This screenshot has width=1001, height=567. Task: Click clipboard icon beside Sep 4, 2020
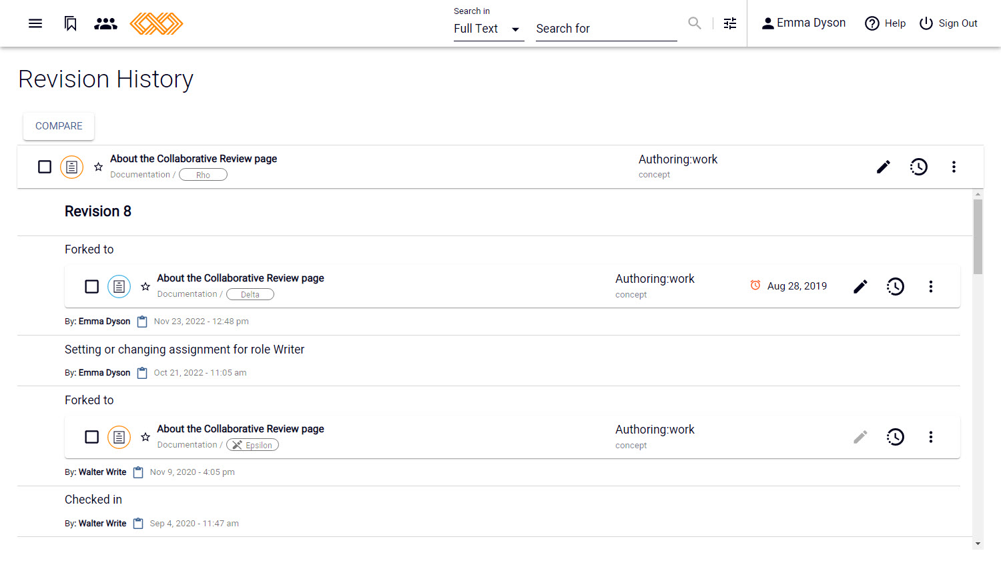click(138, 524)
